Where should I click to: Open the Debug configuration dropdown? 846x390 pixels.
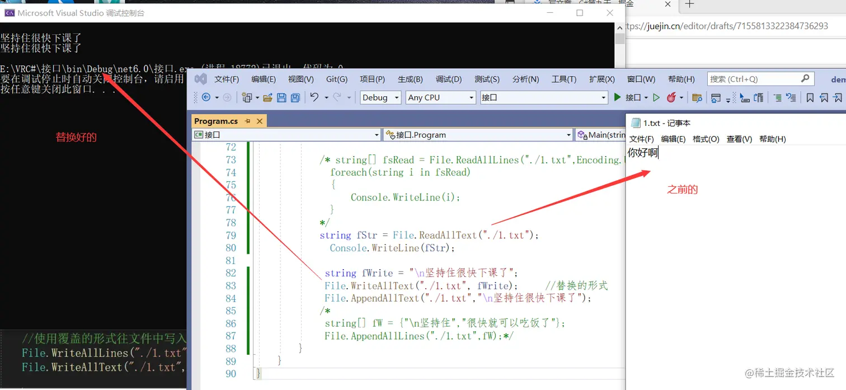pyautogui.click(x=380, y=97)
